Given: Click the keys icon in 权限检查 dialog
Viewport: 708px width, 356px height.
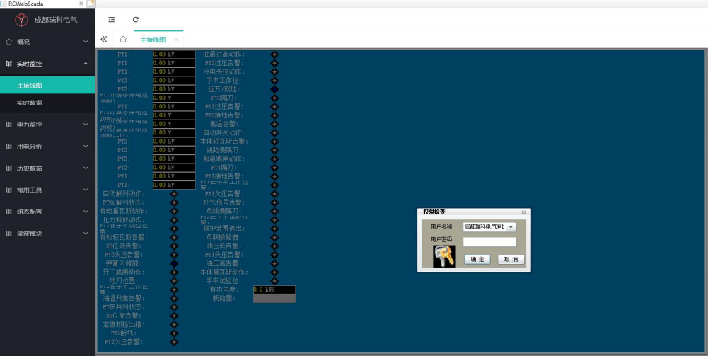Looking at the screenshot, I should click(444, 256).
